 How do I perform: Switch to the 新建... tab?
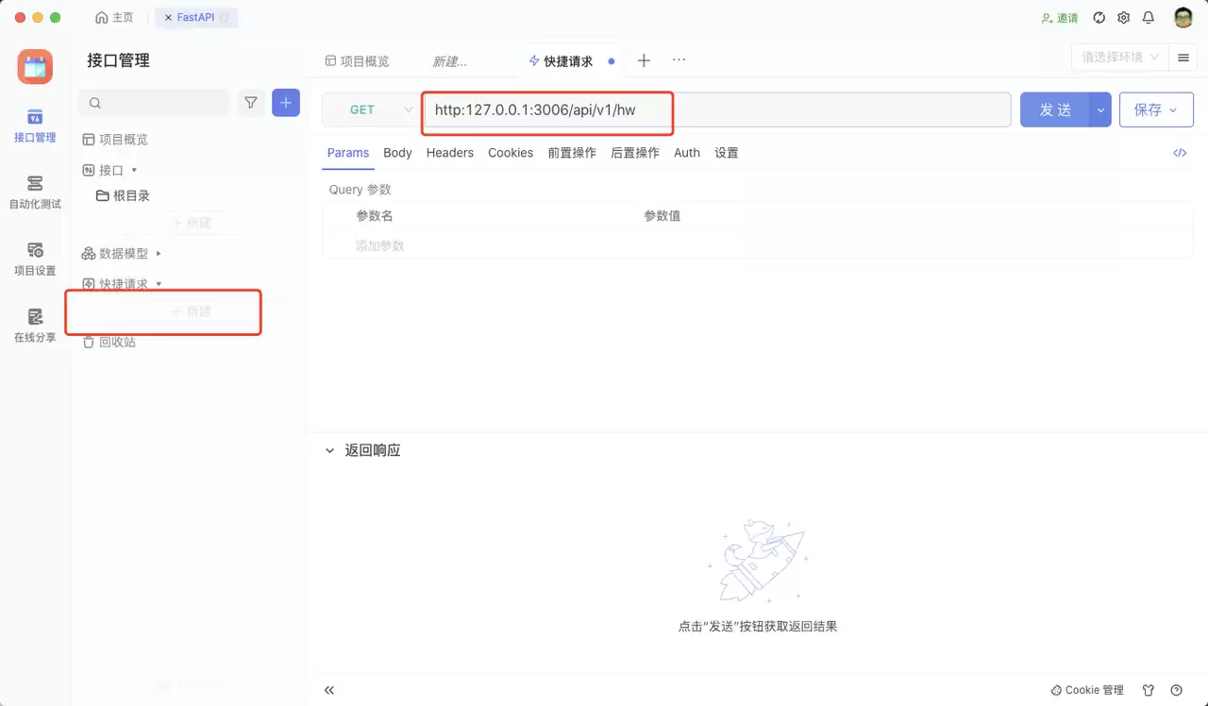point(450,61)
